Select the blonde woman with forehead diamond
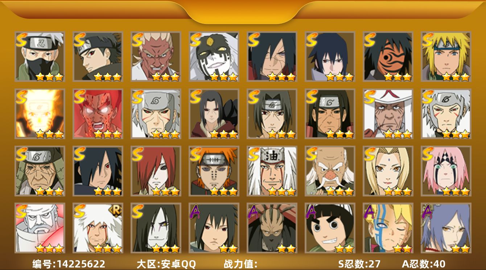Image resolution: width=486 pixels, height=270 pixels. coord(388,171)
